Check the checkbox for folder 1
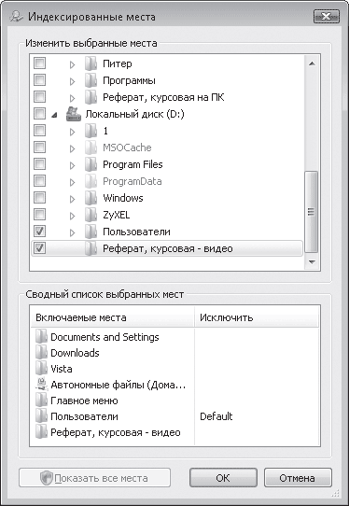This screenshot has width=349, height=506. (x=40, y=130)
